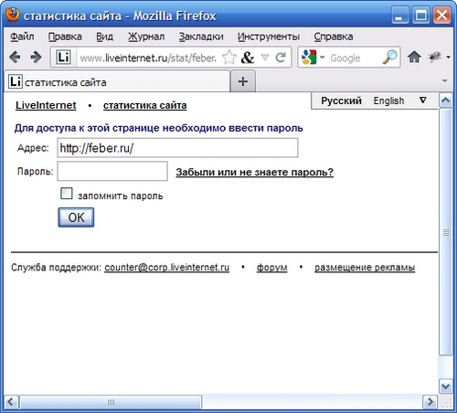This screenshot has width=457, height=413.
Task: Click the vertical scrollbar down arrow
Action: [446, 387]
